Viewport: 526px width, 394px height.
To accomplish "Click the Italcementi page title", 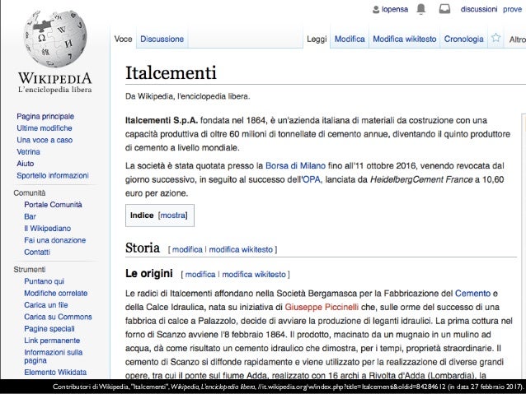I will pos(171,72).
